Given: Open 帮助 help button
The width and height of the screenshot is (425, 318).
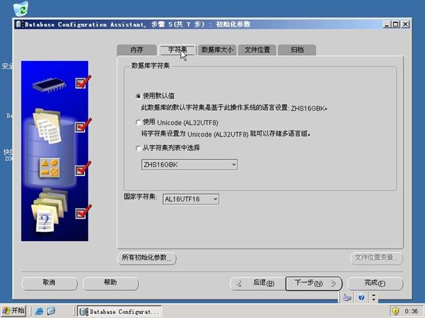Looking at the screenshot, I should [111, 283].
